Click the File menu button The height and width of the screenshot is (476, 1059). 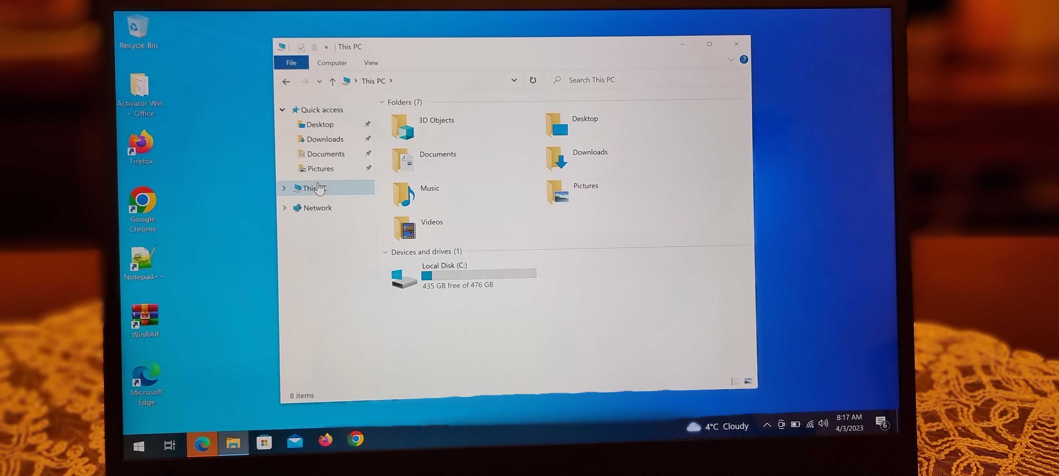tap(291, 63)
